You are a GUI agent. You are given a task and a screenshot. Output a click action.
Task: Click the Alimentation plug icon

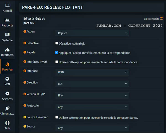click(x=7, y=108)
